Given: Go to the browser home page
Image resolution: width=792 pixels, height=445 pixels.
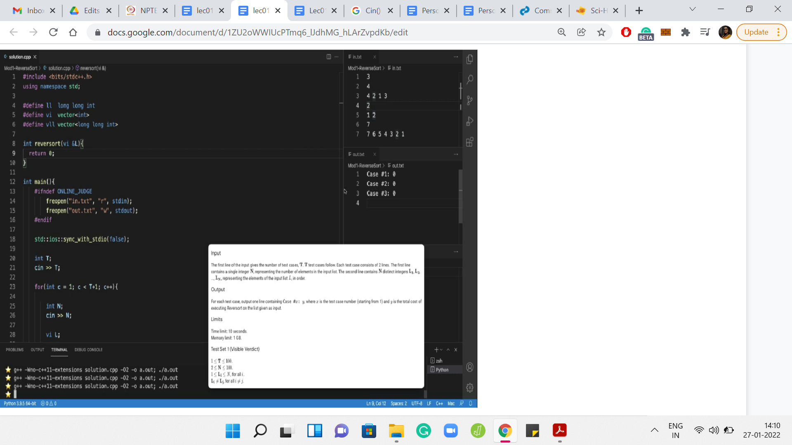Looking at the screenshot, I should tap(73, 32).
